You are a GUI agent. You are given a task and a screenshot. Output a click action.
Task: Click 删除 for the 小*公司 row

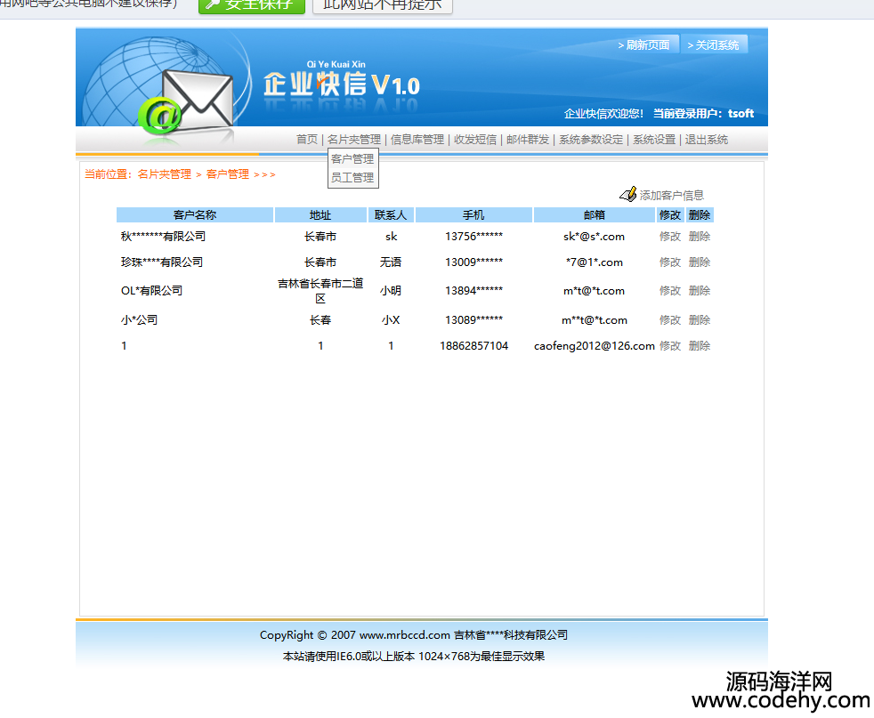[700, 319]
